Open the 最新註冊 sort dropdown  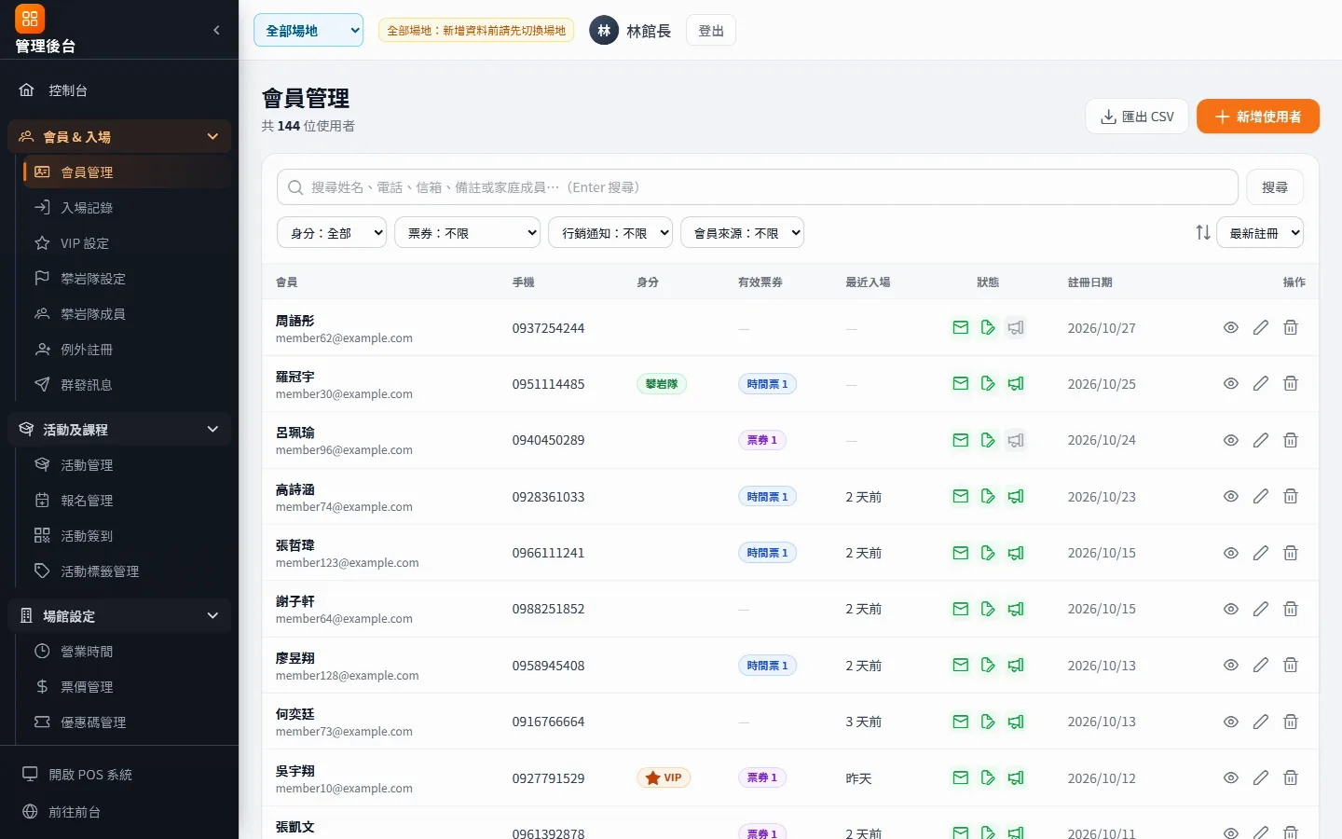[x=1260, y=233]
